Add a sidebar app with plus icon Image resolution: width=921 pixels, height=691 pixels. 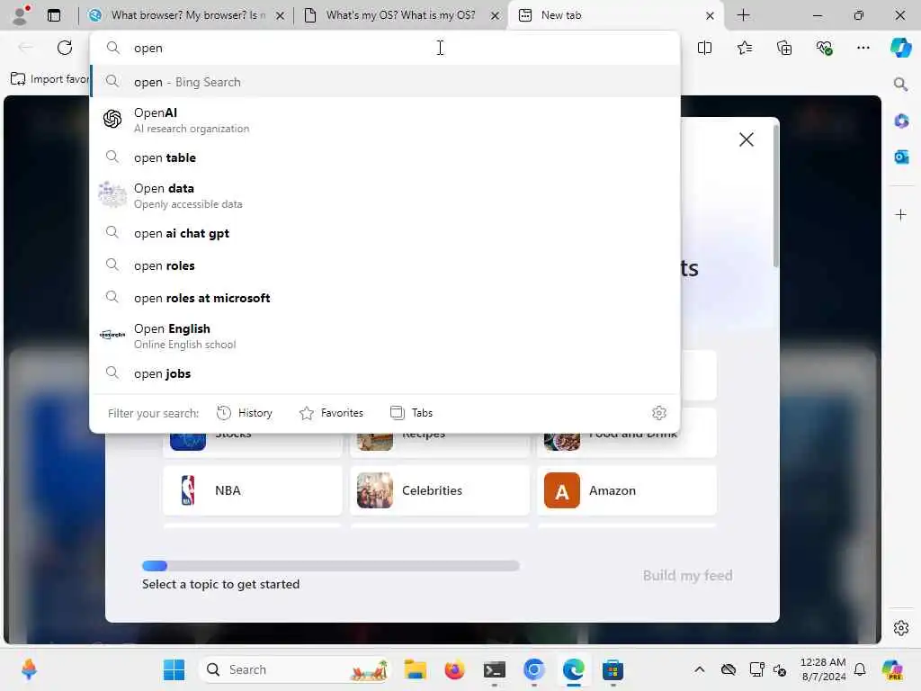click(x=900, y=214)
